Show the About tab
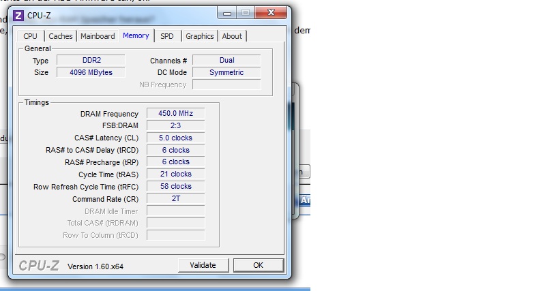 pyautogui.click(x=232, y=36)
